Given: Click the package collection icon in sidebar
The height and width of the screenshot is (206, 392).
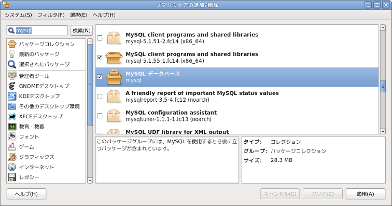Looking at the screenshot, I should 12,44.
